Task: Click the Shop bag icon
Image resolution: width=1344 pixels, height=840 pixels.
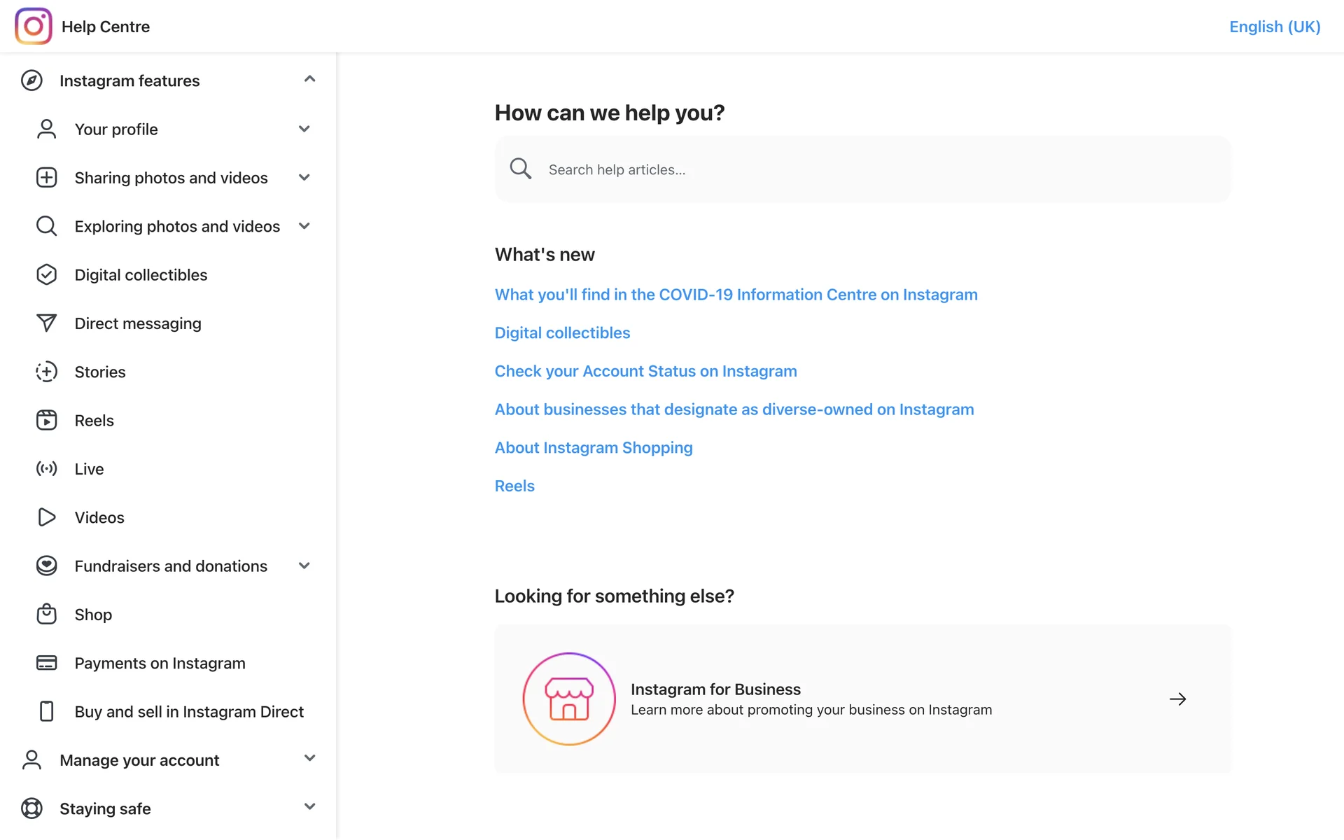Action: 46,614
